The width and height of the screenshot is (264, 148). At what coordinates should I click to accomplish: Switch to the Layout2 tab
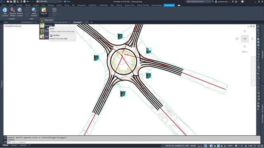pyautogui.click(x=23, y=145)
